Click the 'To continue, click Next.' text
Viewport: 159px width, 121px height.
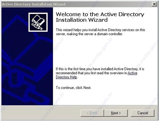click(73, 88)
